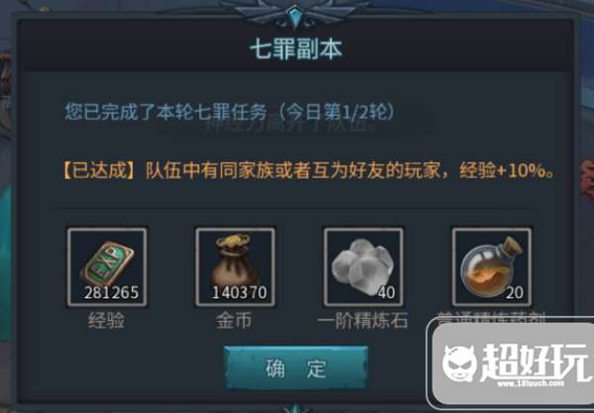This screenshot has width=594, height=413.
Task: Click the 一阶精炼石 item name label
Action: pos(362,321)
